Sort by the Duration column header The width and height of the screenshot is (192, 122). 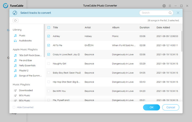click(145, 27)
